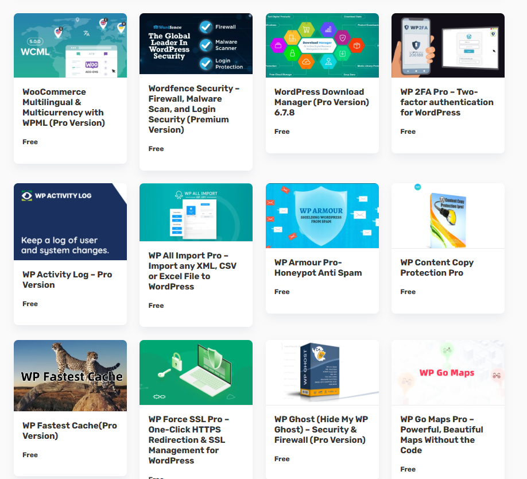This screenshot has width=527, height=479.
Task: Click the Free price under WP Fastest Cache
Action: click(30, 455)
